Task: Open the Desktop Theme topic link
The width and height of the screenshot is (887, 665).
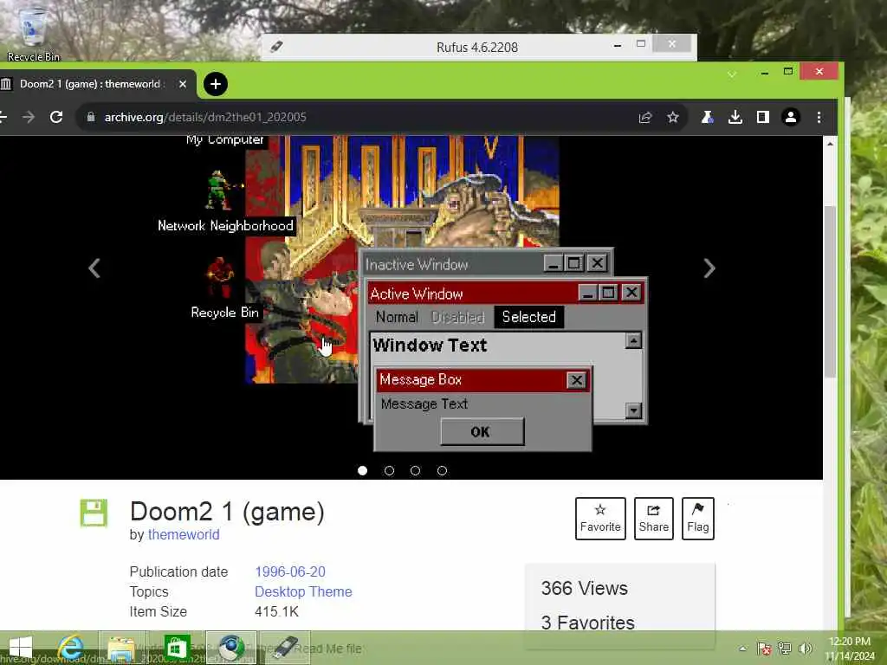Action: [x=303, y=591]
